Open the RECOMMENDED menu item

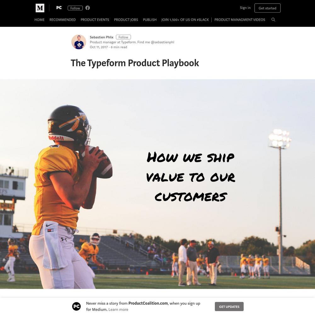click(x=62, y=20)
